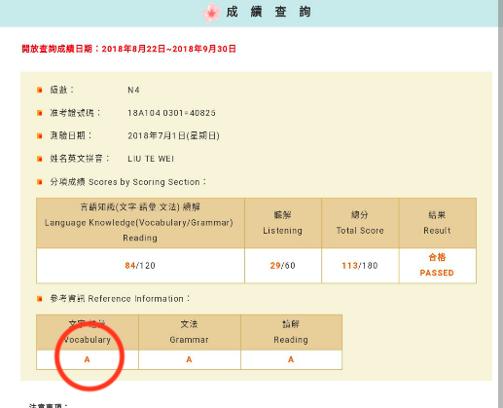
Task: Click the N4 level value
Action: [x=133, y=90]
